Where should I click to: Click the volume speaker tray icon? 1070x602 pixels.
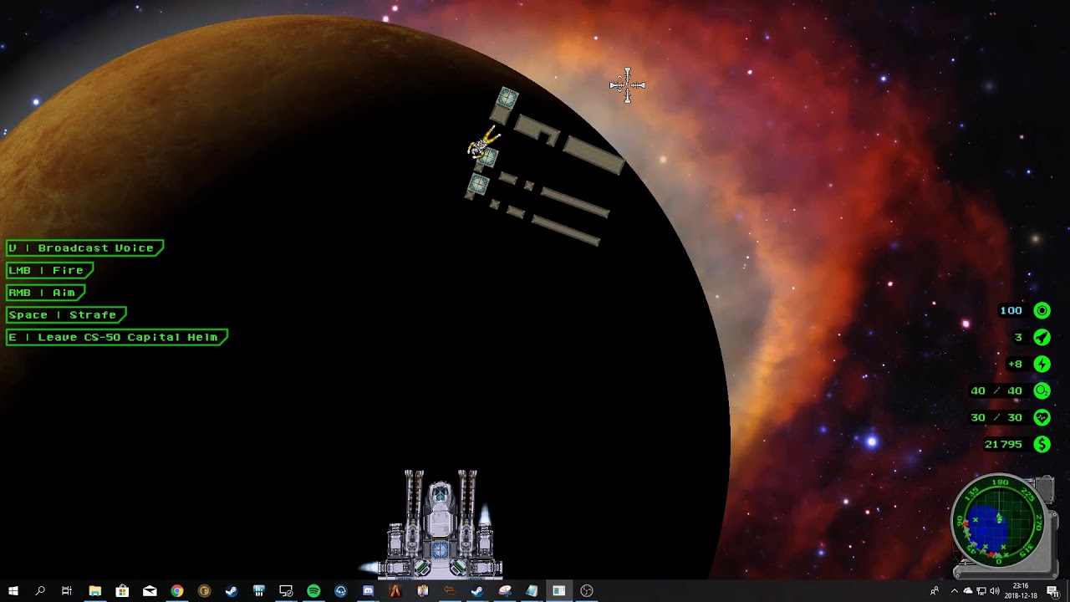point(994,591)
